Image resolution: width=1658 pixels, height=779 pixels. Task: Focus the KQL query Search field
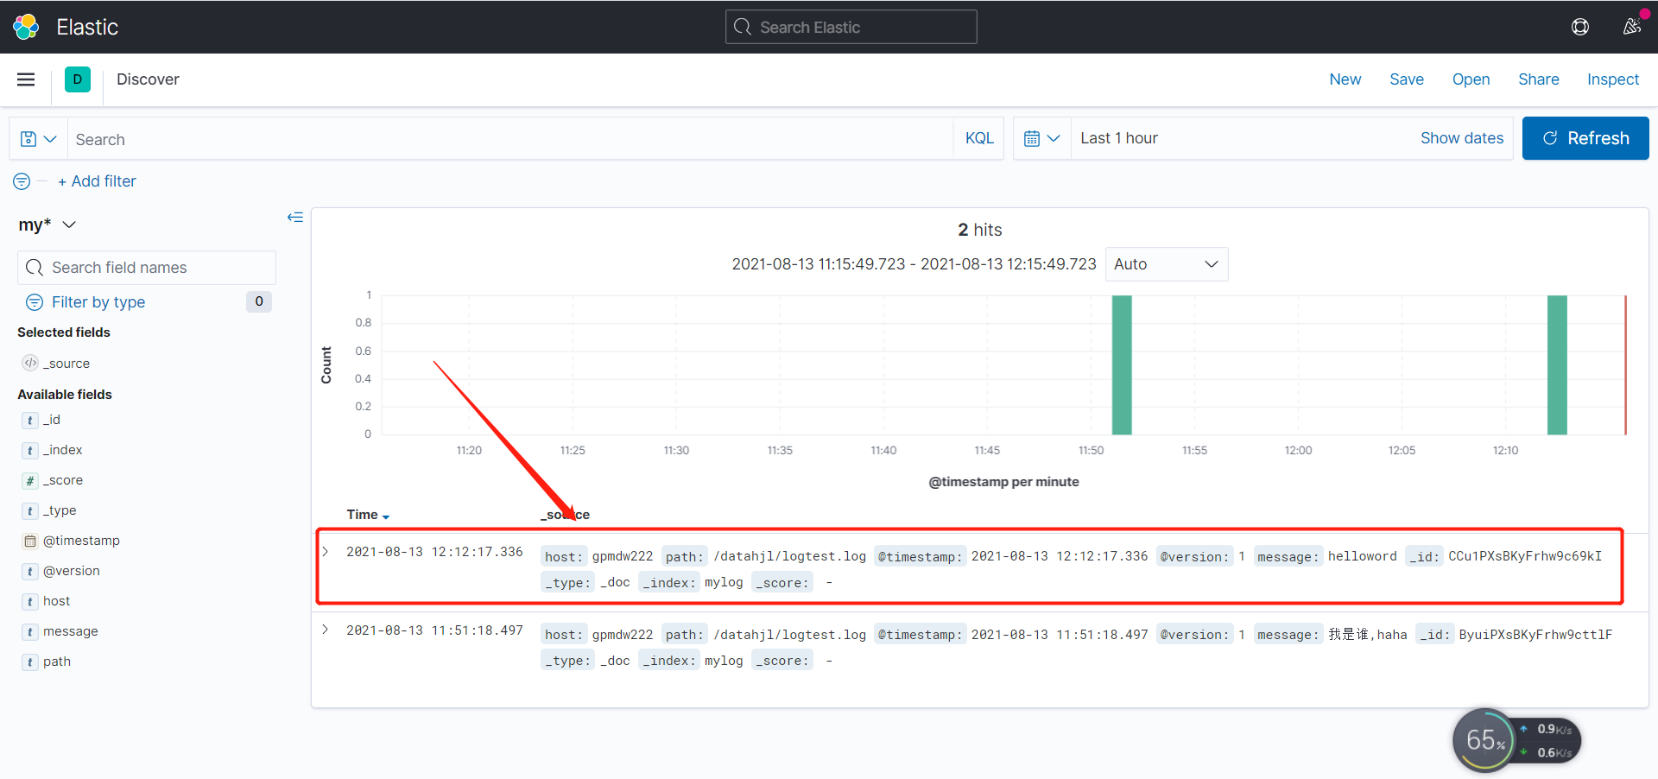coord(509,139)
